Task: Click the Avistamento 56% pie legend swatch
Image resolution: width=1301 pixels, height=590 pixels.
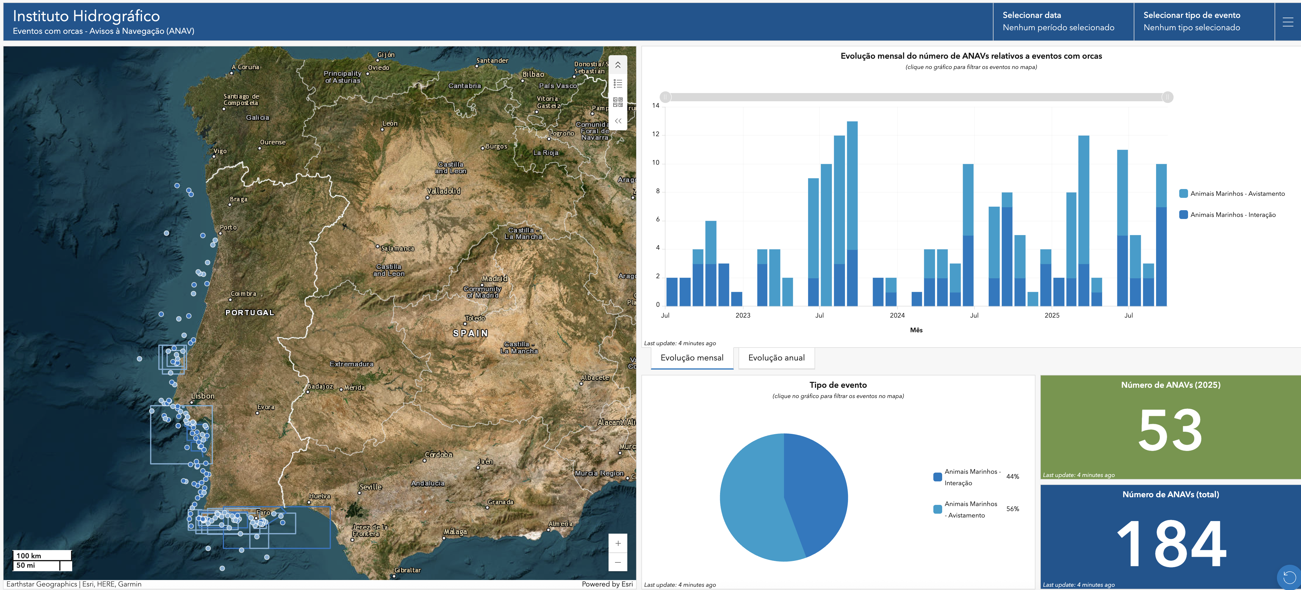Action: [937, 509]
